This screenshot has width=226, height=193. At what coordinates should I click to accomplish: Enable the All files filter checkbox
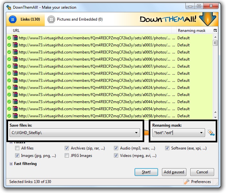17,149
